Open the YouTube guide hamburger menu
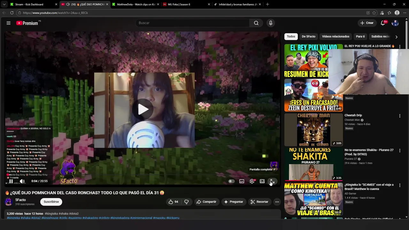Viewport: 409px width, 230px height. point(9,23)
